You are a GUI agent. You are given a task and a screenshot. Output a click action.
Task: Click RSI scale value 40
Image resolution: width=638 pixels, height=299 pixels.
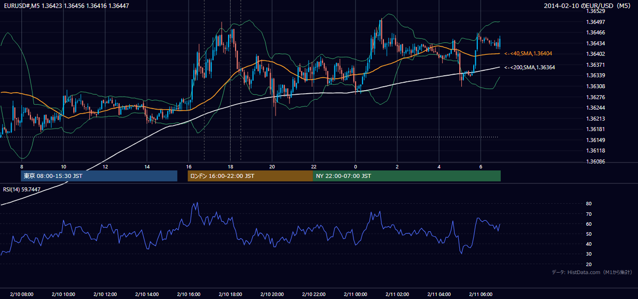click(x=589, y=244)
